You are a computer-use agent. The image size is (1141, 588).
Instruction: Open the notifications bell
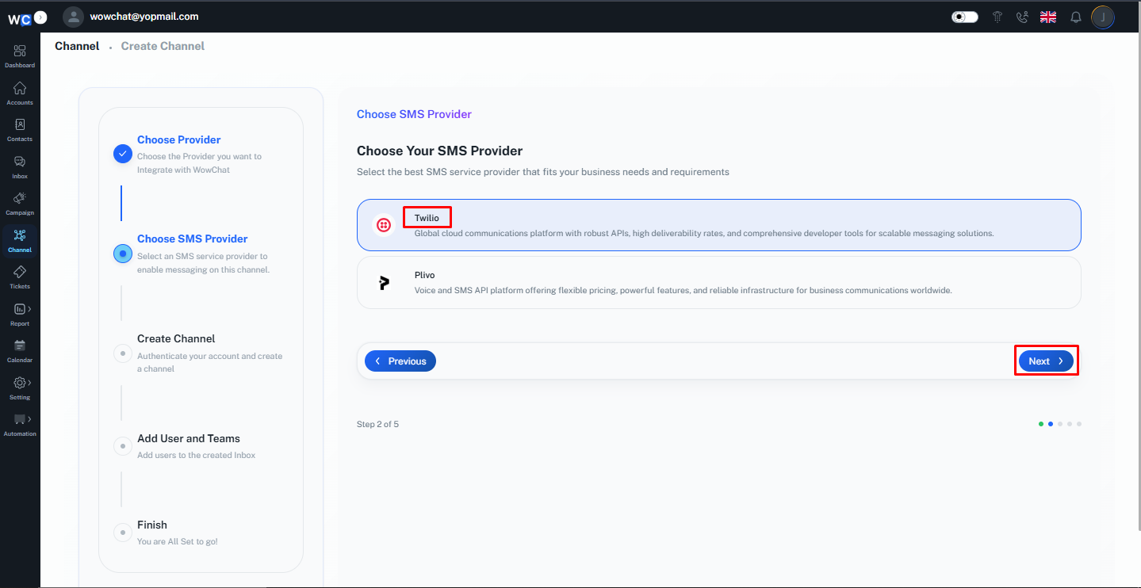(x=1076, y=17)
